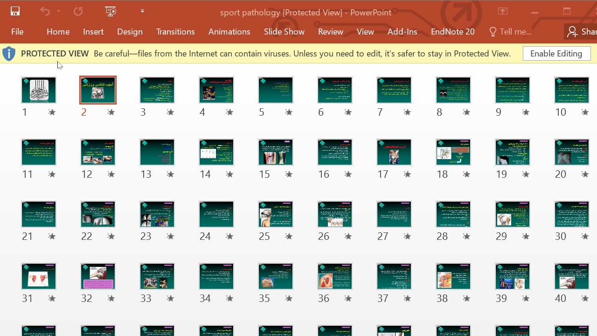This screenshot has width=597, height=336.
Task: Click the transition star under slide 9
Action: 526,112
